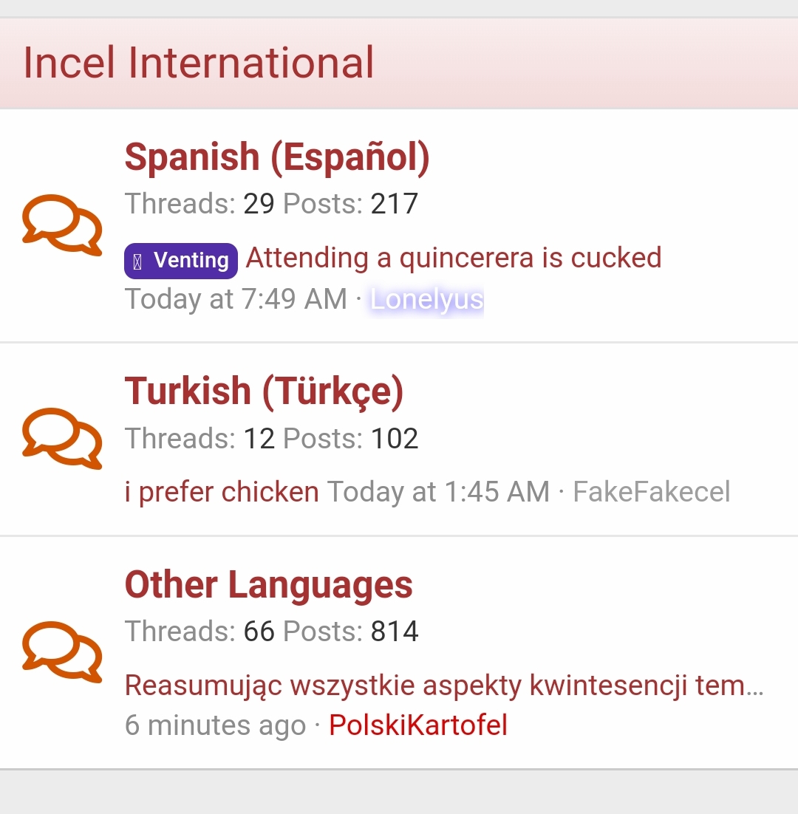Click the "6 minutes ago" timestamp
798x814 pixels.
click(215, 725)
